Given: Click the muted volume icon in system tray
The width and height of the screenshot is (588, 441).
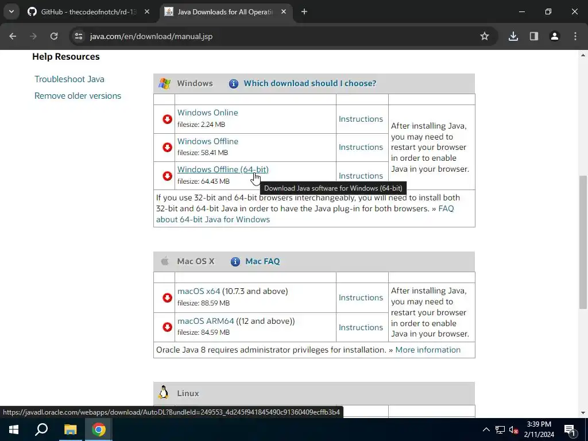Looking at the screenshot, I should [x=514, y=430].
